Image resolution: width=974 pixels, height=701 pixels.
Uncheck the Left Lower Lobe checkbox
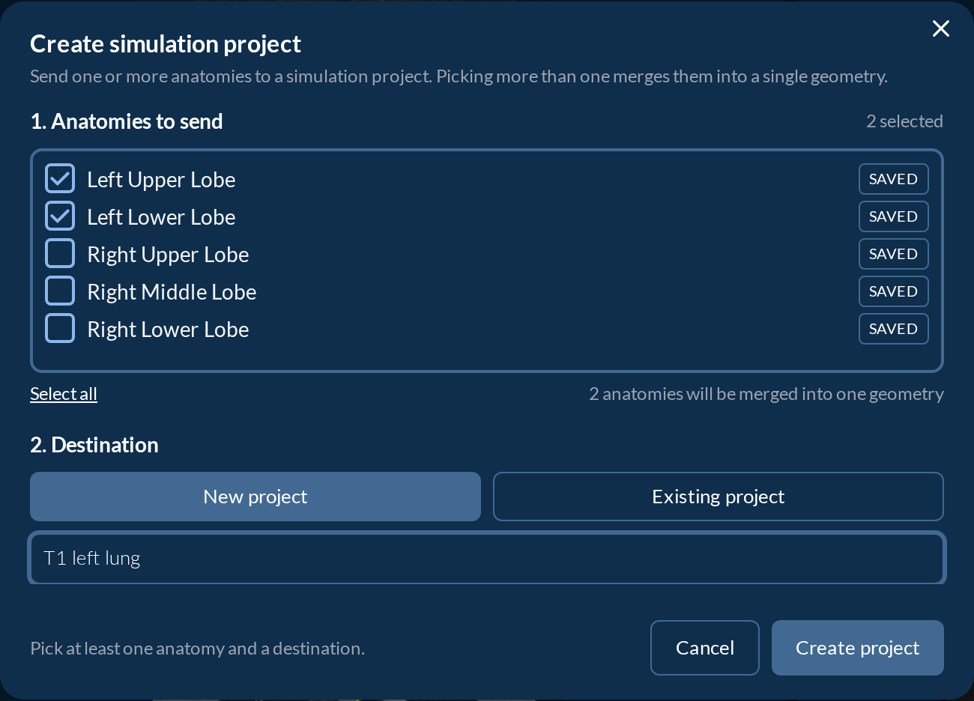60,216
